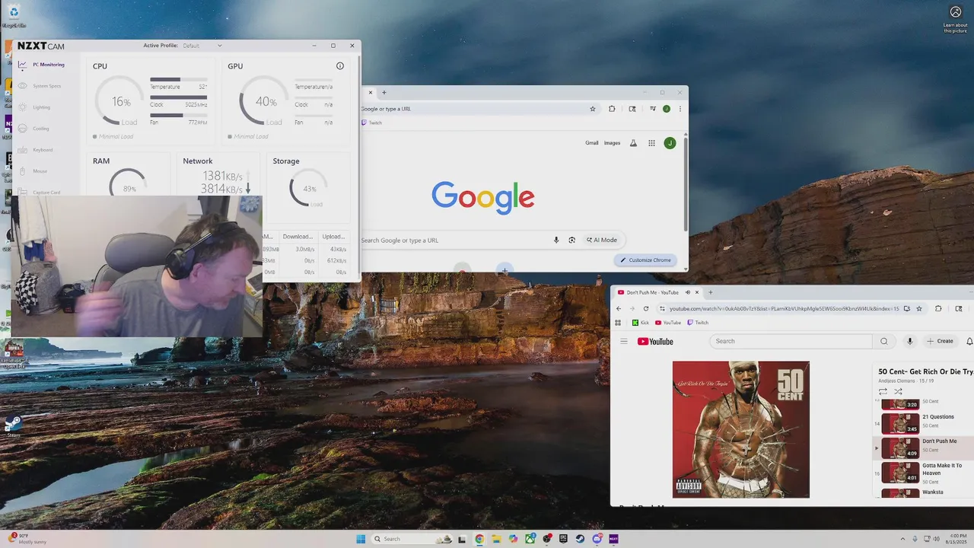Click the youtube.com URL in address bar

[784, 308]
